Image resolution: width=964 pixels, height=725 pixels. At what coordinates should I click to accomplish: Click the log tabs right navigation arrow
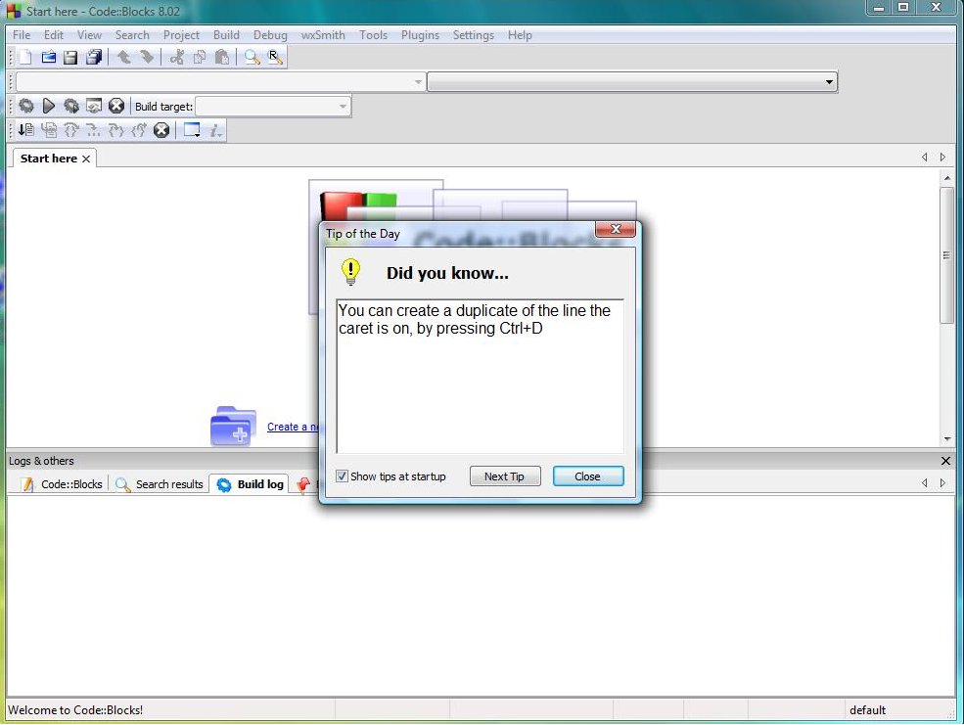(942, 483)
